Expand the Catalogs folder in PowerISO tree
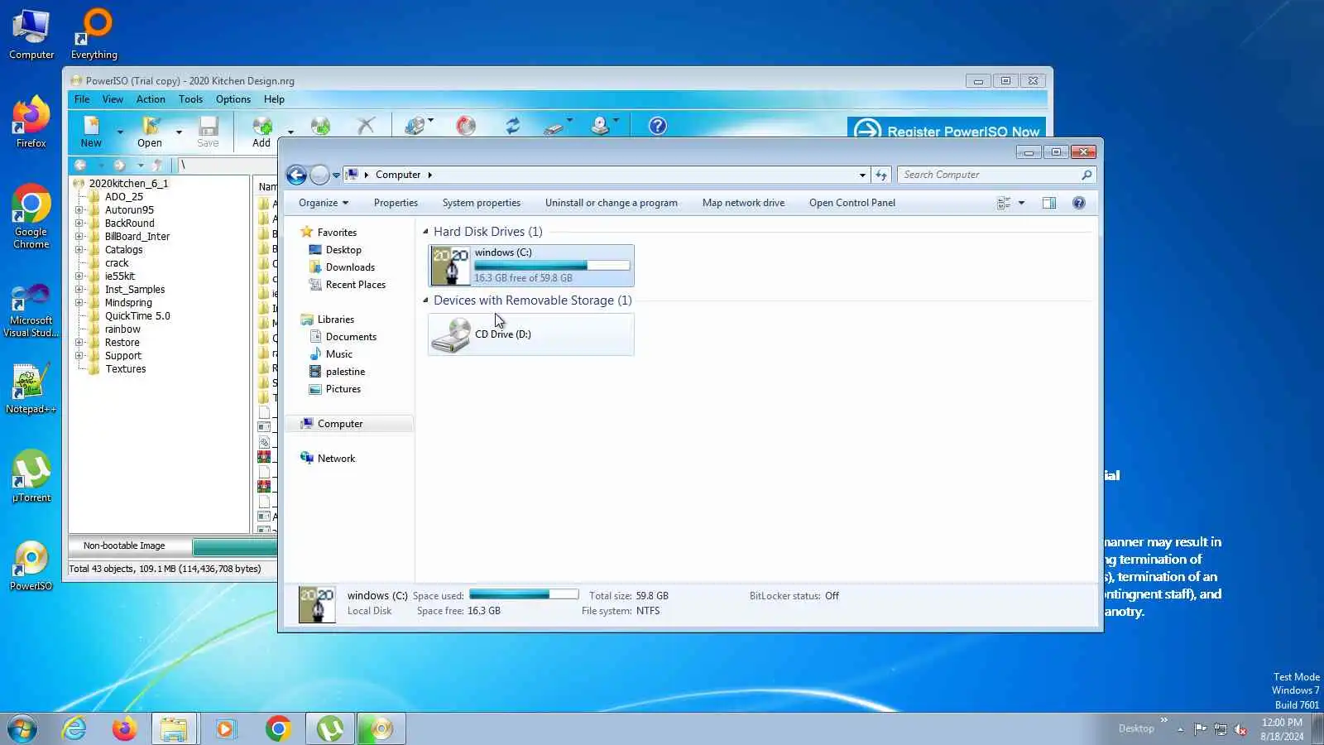 [79, 250]
